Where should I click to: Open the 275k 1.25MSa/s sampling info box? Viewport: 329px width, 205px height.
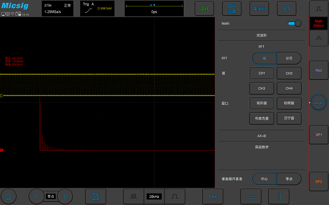click(58, 8)
